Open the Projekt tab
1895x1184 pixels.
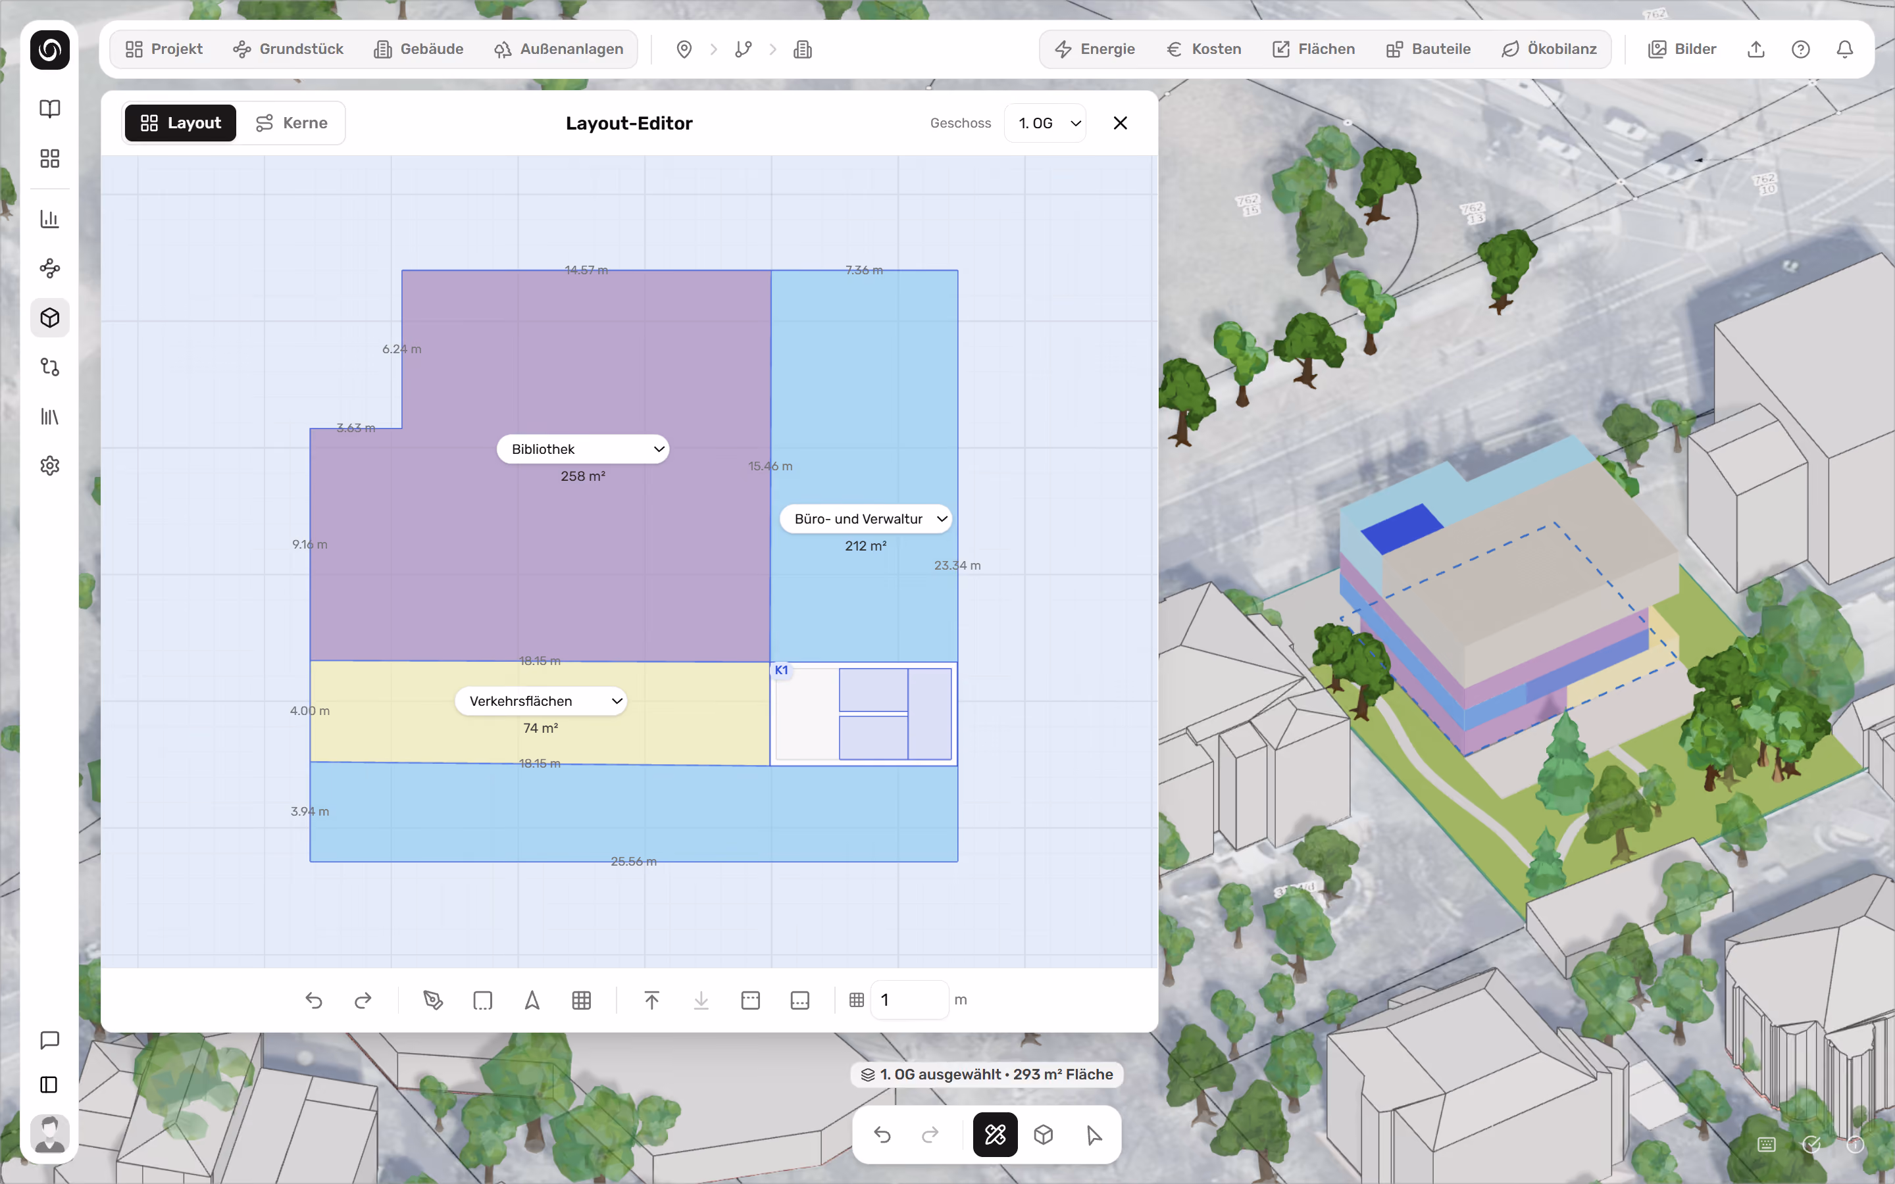(164, 49)
